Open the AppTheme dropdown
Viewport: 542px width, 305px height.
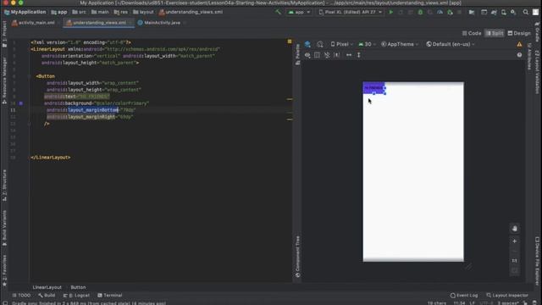[x=400, y=44]
